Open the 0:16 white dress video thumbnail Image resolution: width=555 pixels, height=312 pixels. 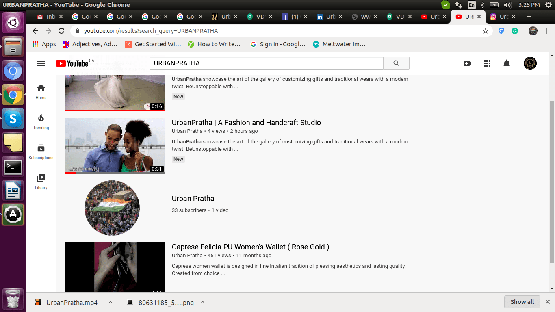(x=115, y=93)
